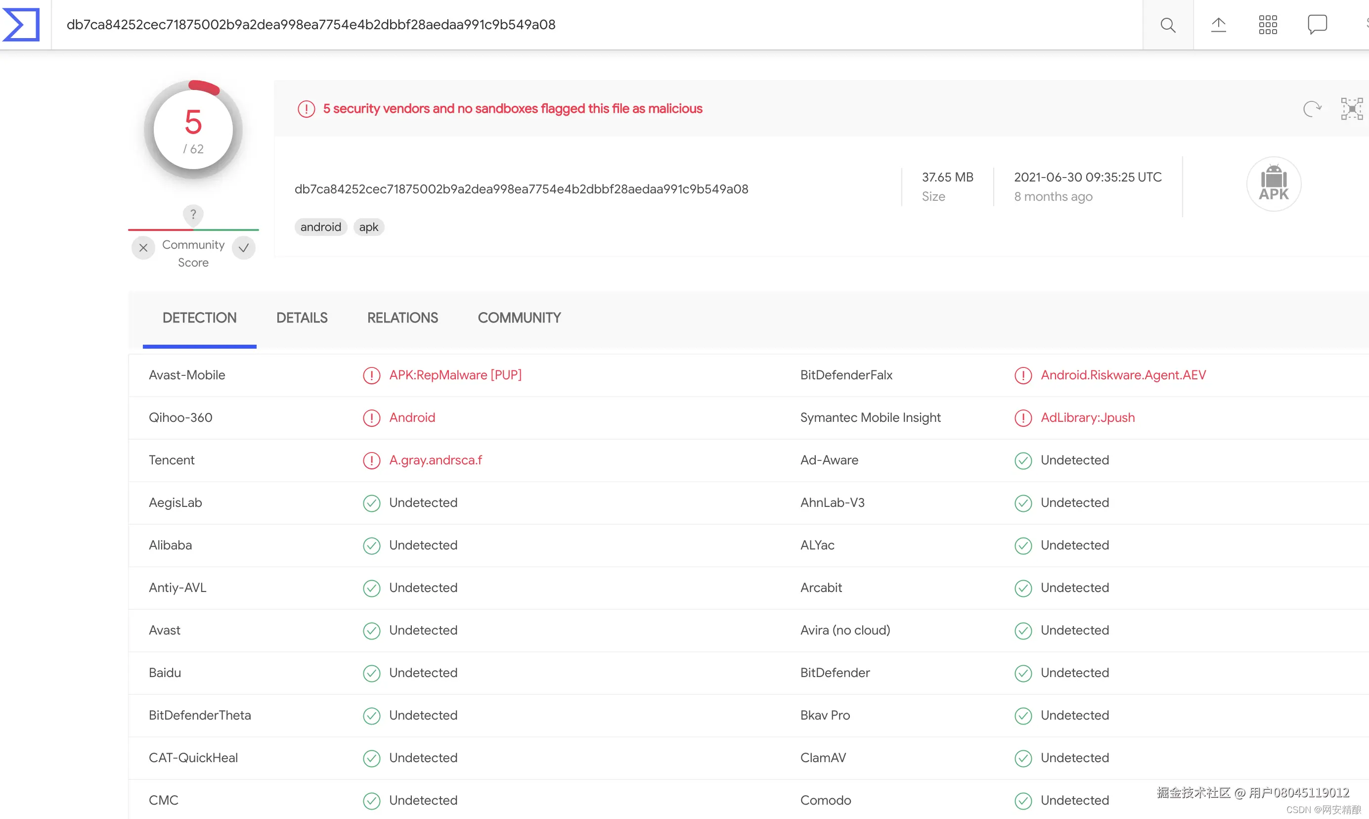The width and height of the screenshot is (1369, 819).
Task: Open the RELATIONS tab
Action: (x=402, y=318)
